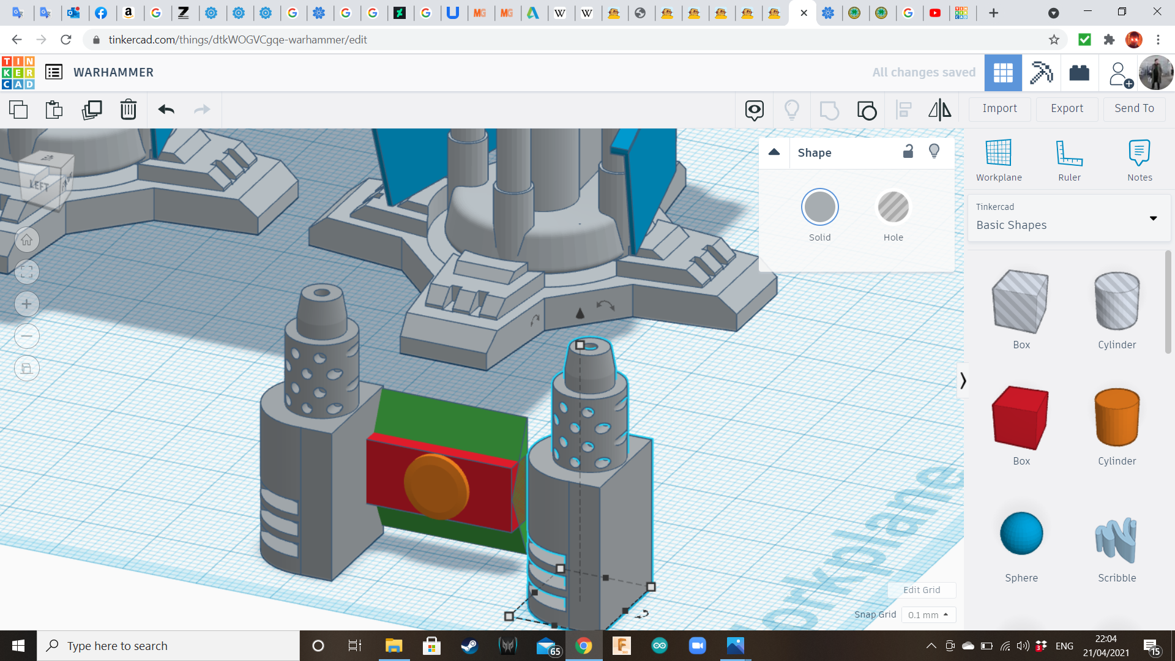Add the red Box shape
This screenshot has width=1175, height=661.
(1021, 417)
